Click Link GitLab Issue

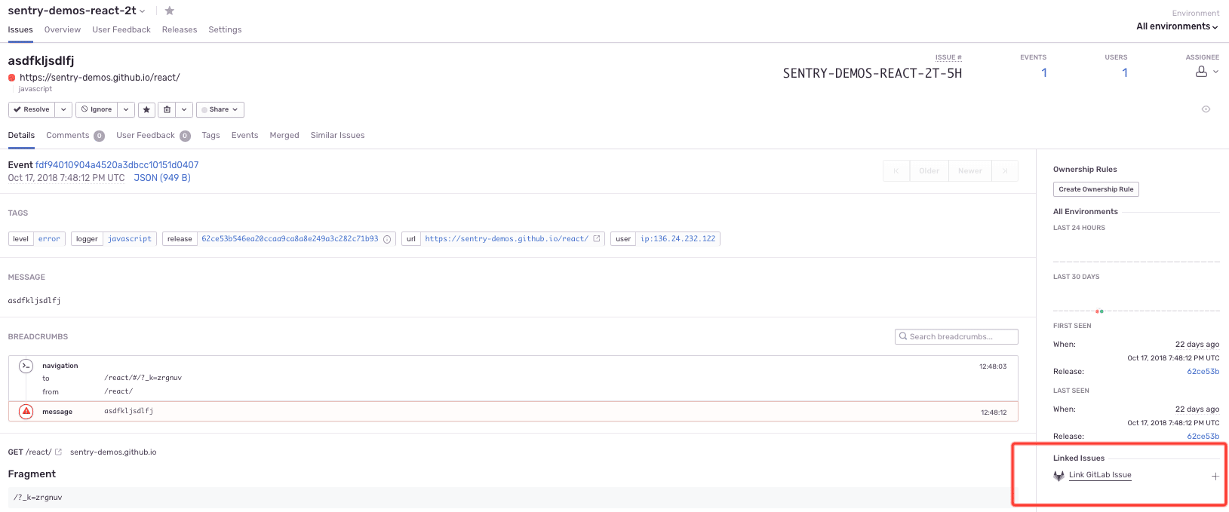(1100, 475)
